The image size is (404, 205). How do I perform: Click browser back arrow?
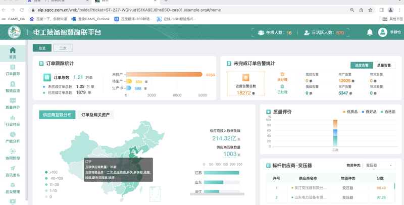click(4, 10)
